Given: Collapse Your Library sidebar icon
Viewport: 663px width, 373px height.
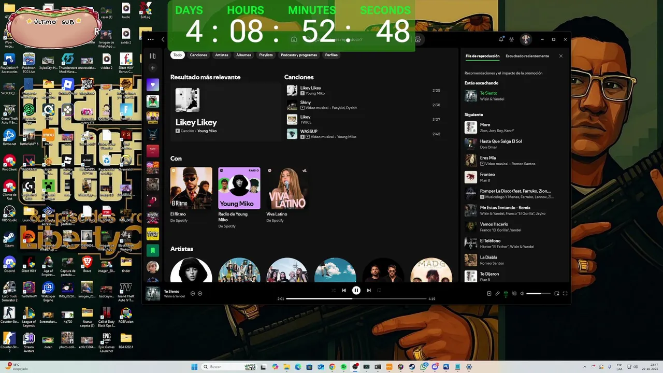Looking at the screenshot, I should [x=153, y=56].
